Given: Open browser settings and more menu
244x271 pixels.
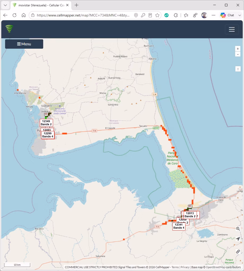Looking at the screenshot, I should coord(213,15).
